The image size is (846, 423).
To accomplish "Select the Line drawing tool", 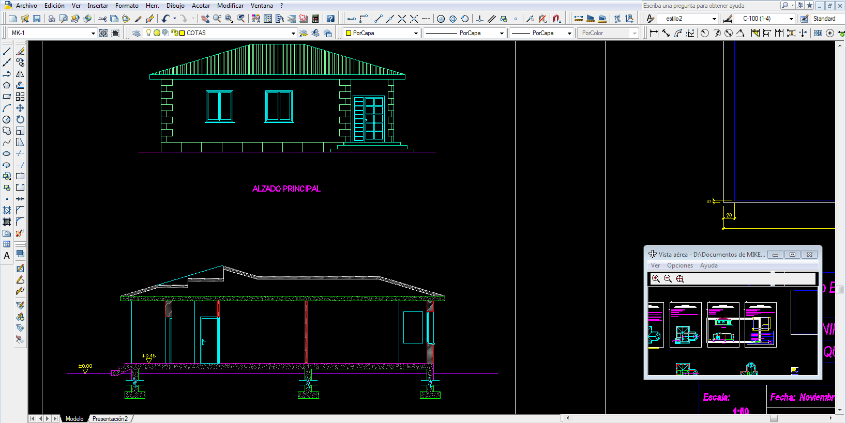I will click(x=7, y=52).
